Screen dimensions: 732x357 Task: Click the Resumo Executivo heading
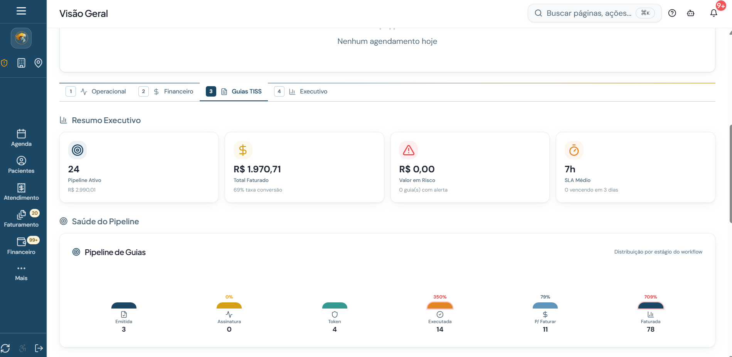click(x=106, y=120)
